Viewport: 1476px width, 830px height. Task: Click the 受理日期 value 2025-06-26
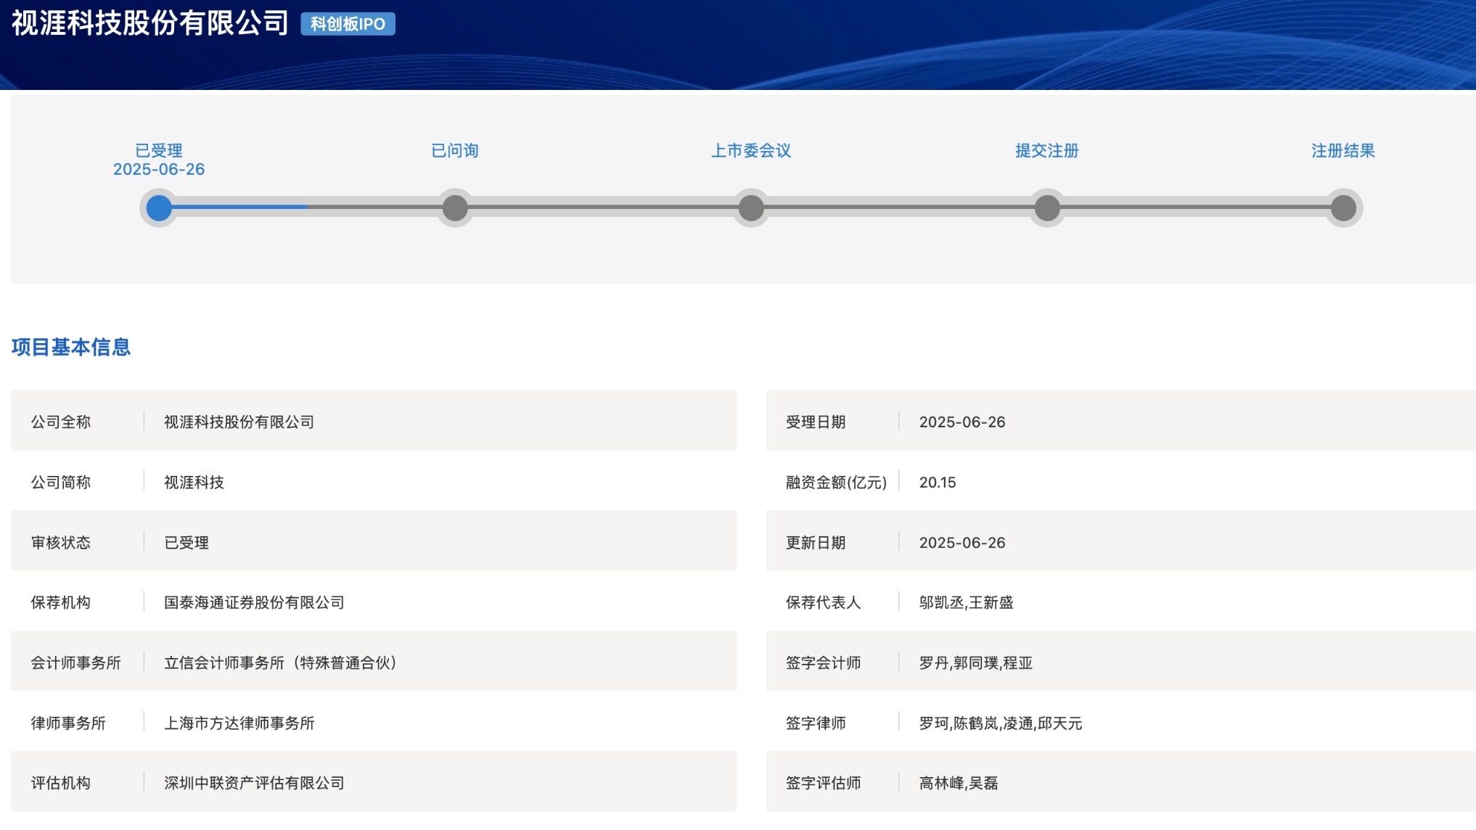tap(962, 422)
